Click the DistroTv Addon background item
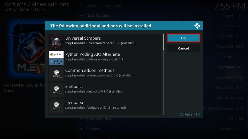248x139 pixels. (x=99, y=16)
